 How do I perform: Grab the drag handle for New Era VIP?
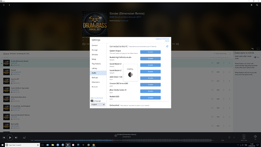tap(229, 81)
